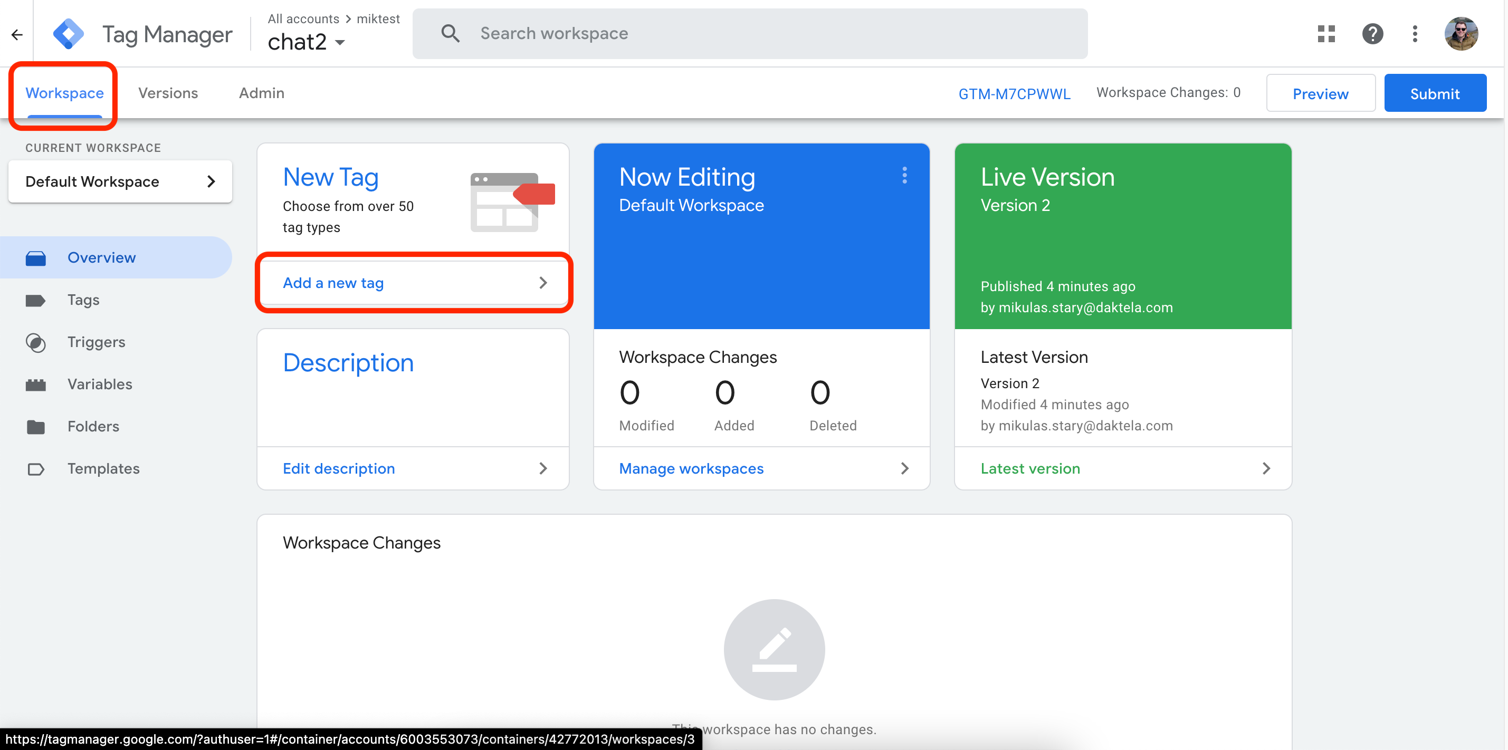Open Folders section
The width and height of the screenshot is (1508, 750).
(93, 427)
